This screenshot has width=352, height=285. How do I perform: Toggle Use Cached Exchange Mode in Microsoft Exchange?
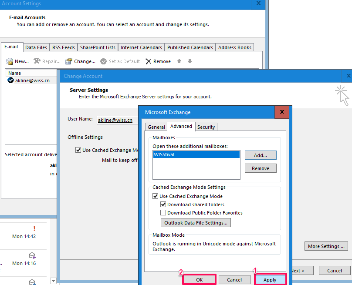[156, 196]
